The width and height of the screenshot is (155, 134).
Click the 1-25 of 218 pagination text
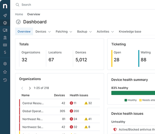(41, 88)
